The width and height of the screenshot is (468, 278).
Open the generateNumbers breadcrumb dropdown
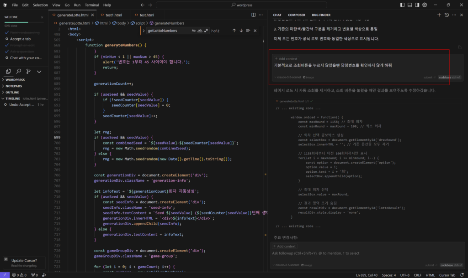(x=167, y=23)
